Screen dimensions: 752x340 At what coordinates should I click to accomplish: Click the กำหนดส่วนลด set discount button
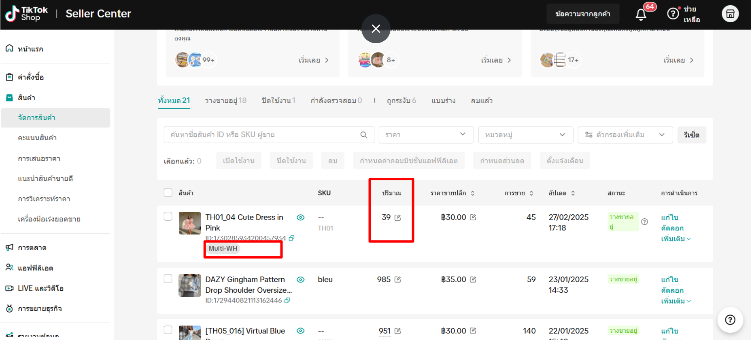[x=502, y=160]
